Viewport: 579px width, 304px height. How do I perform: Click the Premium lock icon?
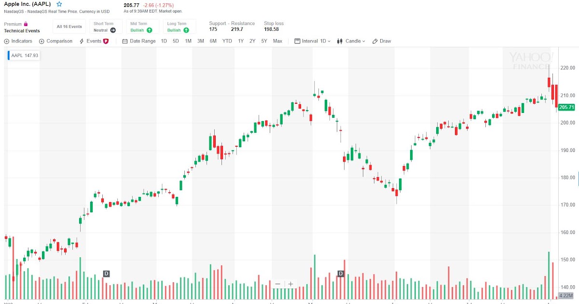point(26,24)
